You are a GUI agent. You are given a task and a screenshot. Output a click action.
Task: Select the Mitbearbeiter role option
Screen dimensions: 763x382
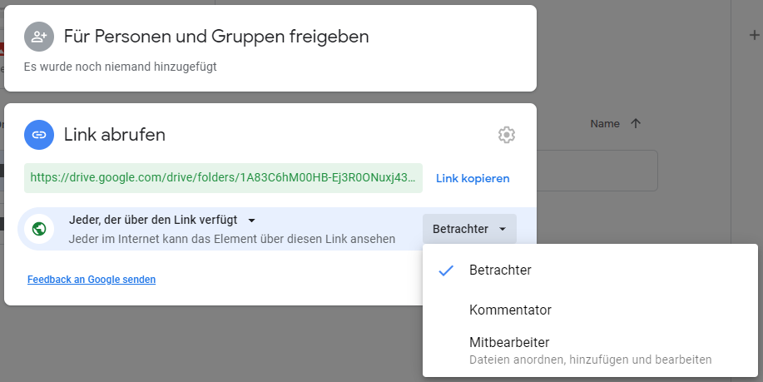pos(509,342)
